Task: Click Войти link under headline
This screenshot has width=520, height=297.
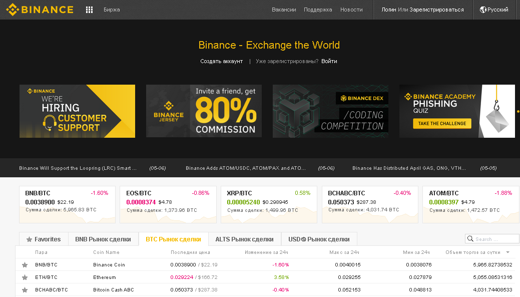Action: pos(329,61)
